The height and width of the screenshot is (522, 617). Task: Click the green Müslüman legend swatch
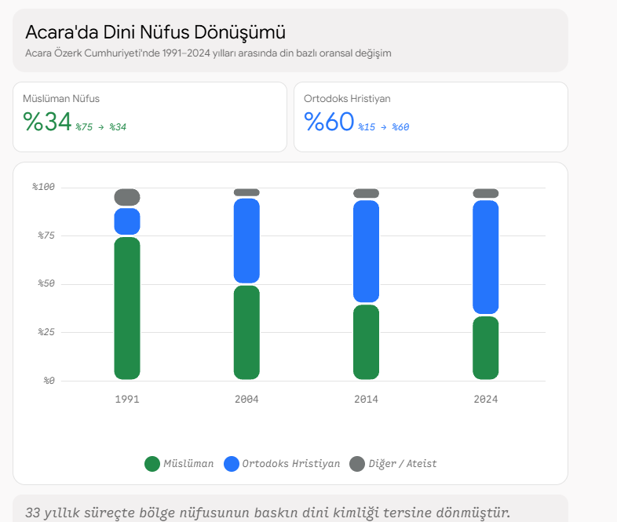click(x=152, y=464)
